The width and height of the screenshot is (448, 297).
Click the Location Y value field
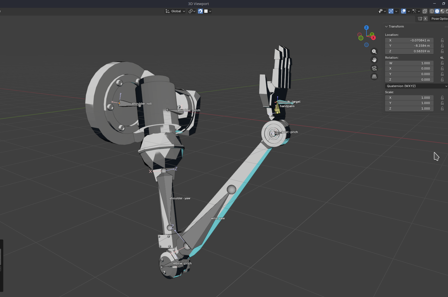[x=409, y=46]
